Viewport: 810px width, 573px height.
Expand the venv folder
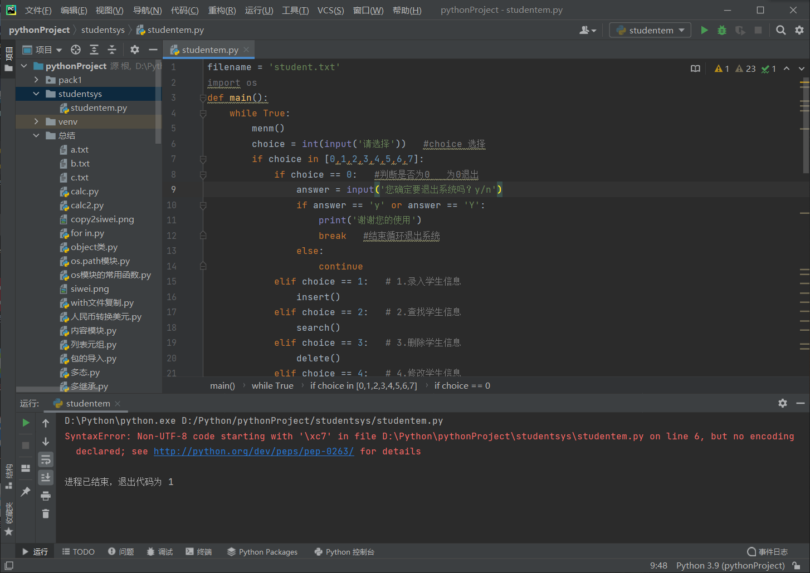(36, 121)
